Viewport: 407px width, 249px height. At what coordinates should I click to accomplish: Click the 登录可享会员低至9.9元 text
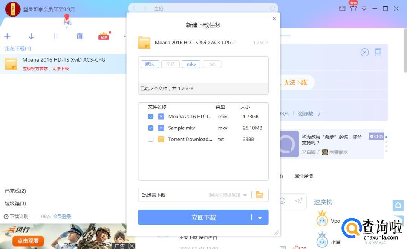pyautogui.click(x=49, y=9)
